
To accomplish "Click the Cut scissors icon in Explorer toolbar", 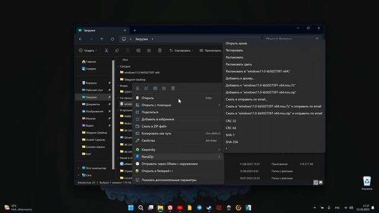I will coord(107,50).
